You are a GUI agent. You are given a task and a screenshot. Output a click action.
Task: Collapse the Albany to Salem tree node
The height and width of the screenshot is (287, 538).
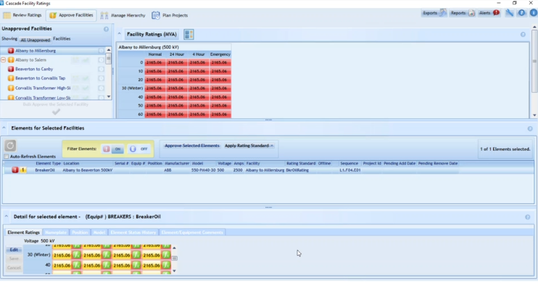pyautogui.click(x=4, y=60)
